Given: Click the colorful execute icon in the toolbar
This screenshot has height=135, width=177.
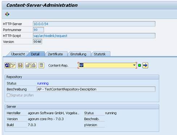Looking at the screenshot, I should pyautogui.click(x=7, y=14).
